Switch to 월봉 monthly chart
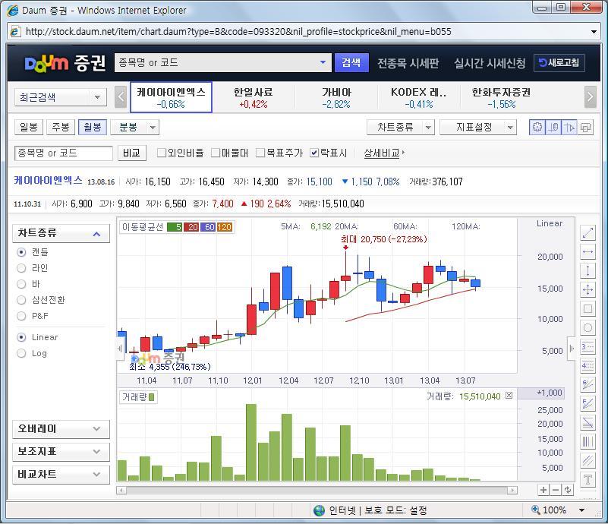The width and height of the screenshot is (608, 524). point(93,128)
